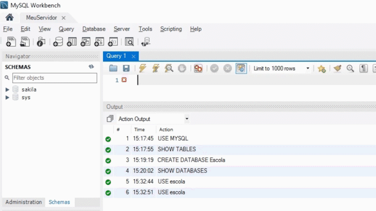The height and width of the screenshot is (211, 376).
Task: Select the 15:32:44 USE escola row
Action: click(240, 182)
